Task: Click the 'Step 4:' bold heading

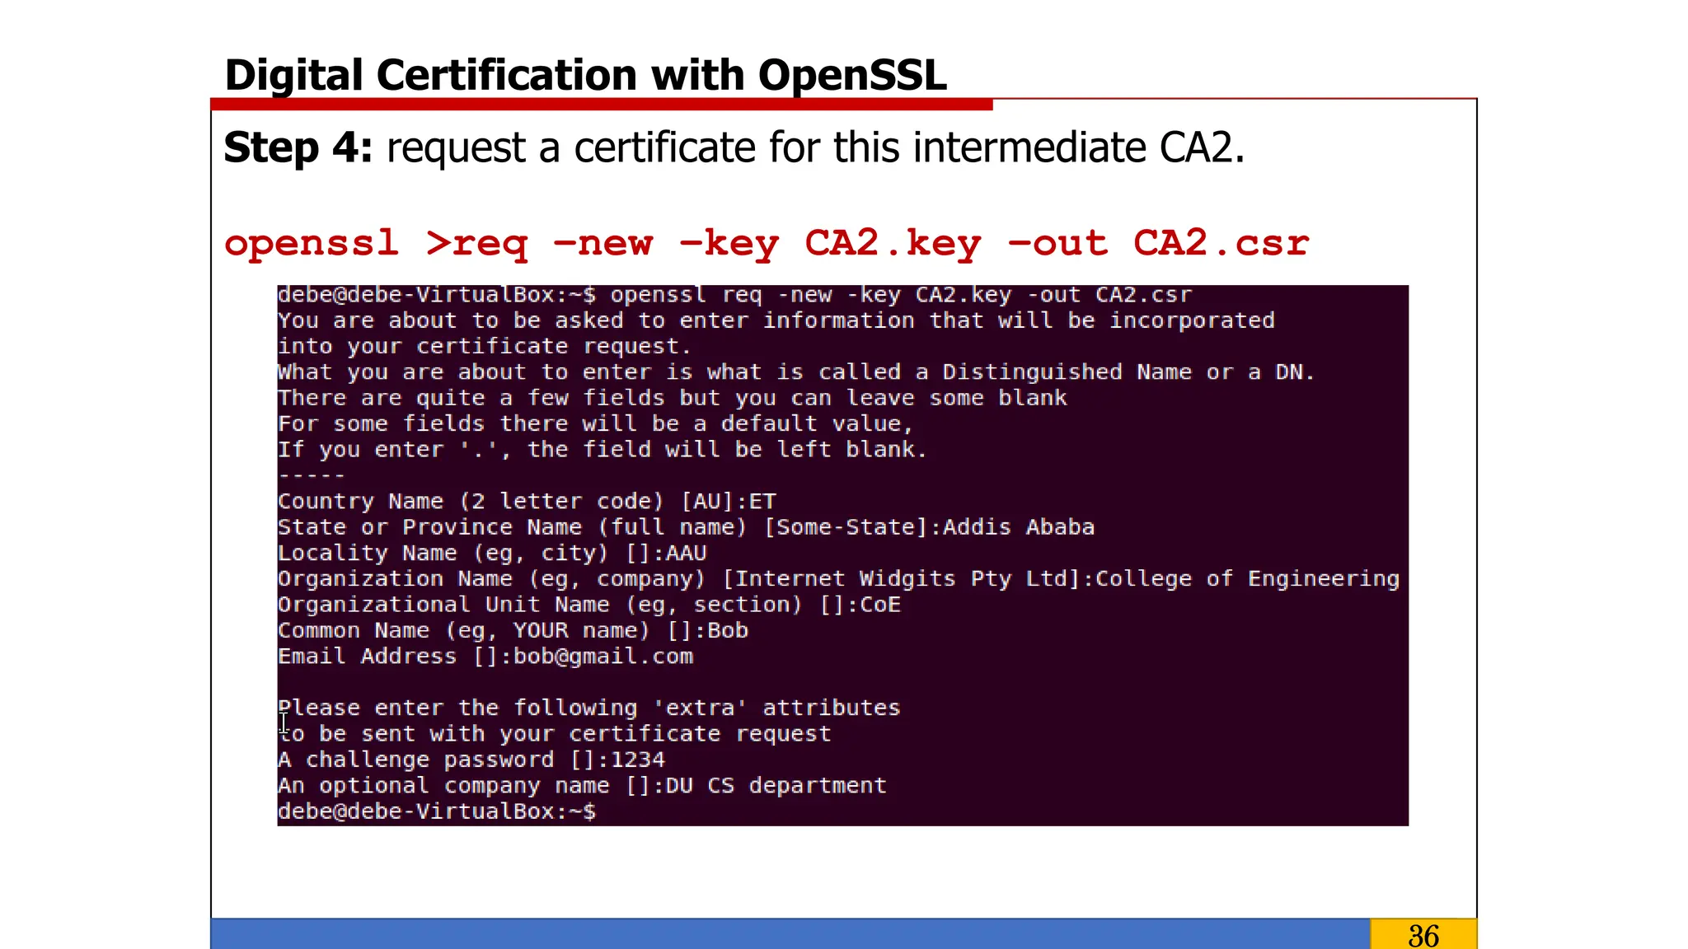Action: (298, 148)
